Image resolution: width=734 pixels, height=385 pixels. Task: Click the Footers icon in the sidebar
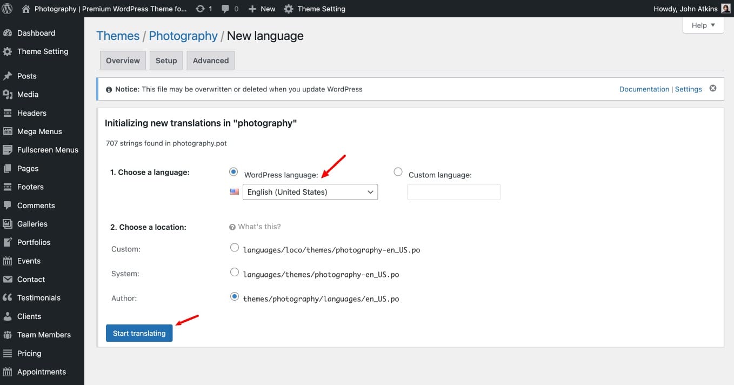pyautogui.click(x=8, y=187)
